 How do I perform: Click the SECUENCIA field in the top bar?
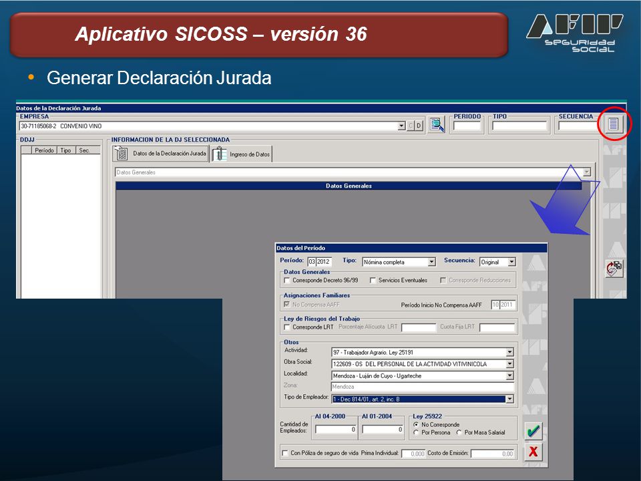578,126
